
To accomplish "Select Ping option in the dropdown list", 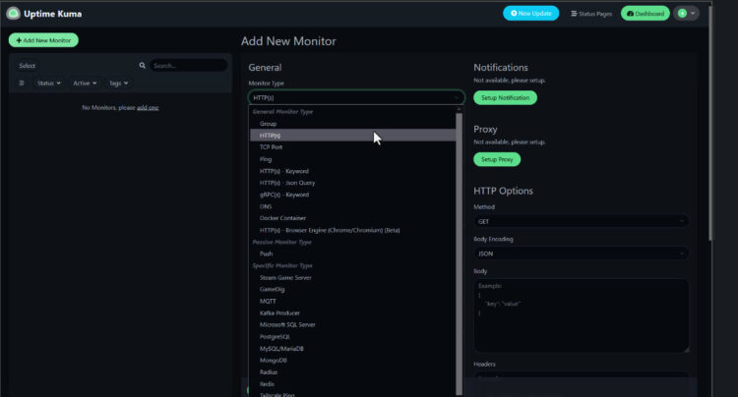I will [x=267, y=158].
